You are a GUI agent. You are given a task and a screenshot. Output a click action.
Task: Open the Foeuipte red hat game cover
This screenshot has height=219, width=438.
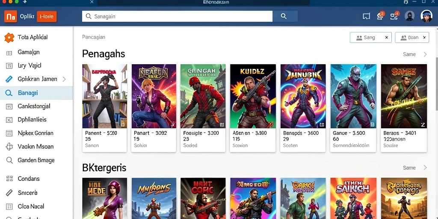pyautogui.click(x=203, y=96)
